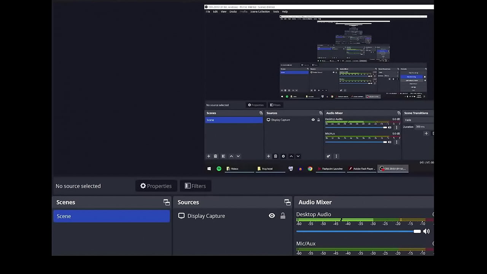
Task: Open the Desktop Audio three-dot options menu
Action: [x=396, y=127]
